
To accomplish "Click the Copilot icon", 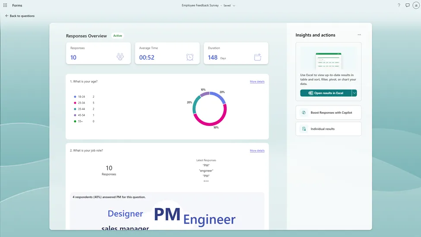I will 304,113.
